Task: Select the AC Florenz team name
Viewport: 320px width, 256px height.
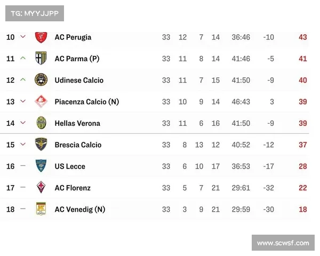Action: 73,188
